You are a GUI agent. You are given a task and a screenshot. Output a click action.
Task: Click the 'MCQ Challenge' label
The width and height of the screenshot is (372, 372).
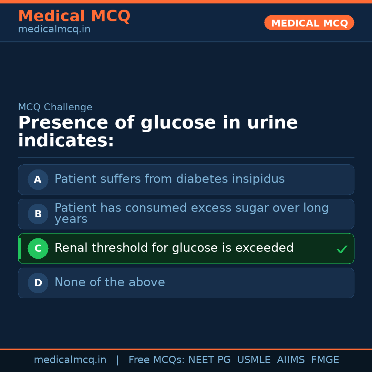point(55,107)
